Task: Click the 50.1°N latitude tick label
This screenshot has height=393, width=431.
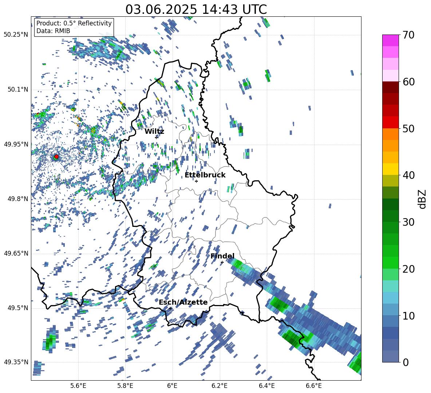Action: [17, 89]
